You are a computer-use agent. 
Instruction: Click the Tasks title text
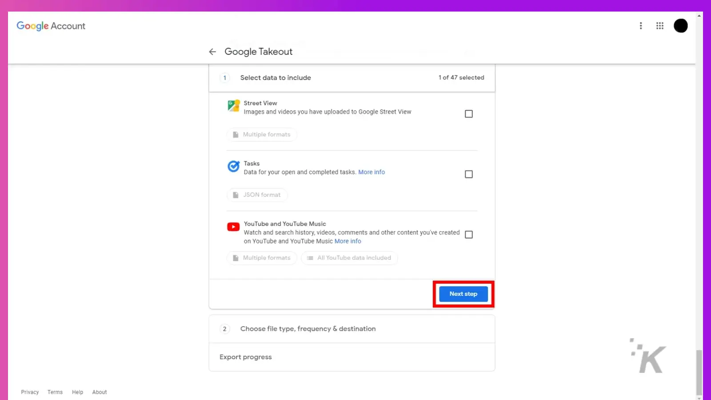click(252, 164)
